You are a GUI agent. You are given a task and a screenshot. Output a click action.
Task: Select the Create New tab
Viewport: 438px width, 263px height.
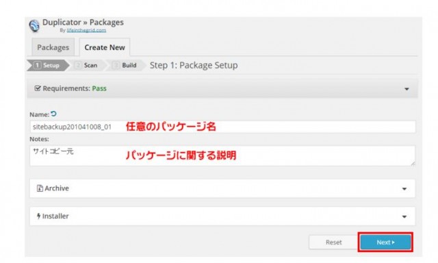[x=105, y=47]
